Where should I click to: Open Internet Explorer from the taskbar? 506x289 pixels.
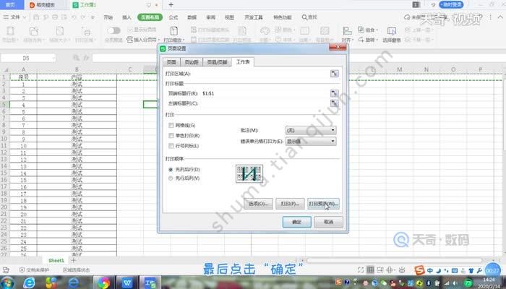(x=29, y=283)
